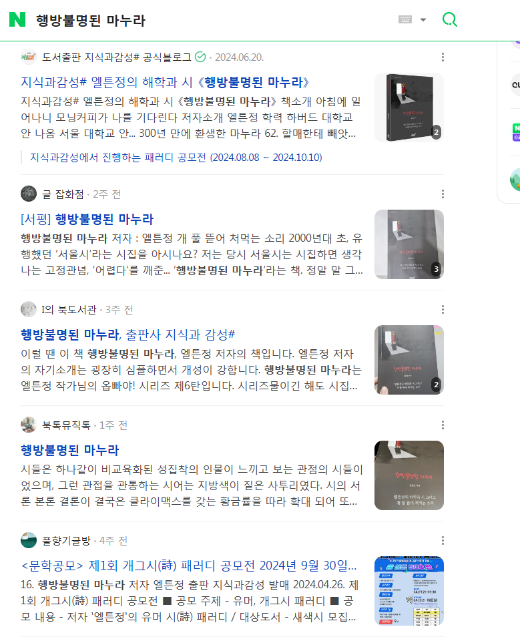Expand the dropdown arrow beside keyboard icon
This screenshot has width=520, height=639.
(x=423, y=19)
